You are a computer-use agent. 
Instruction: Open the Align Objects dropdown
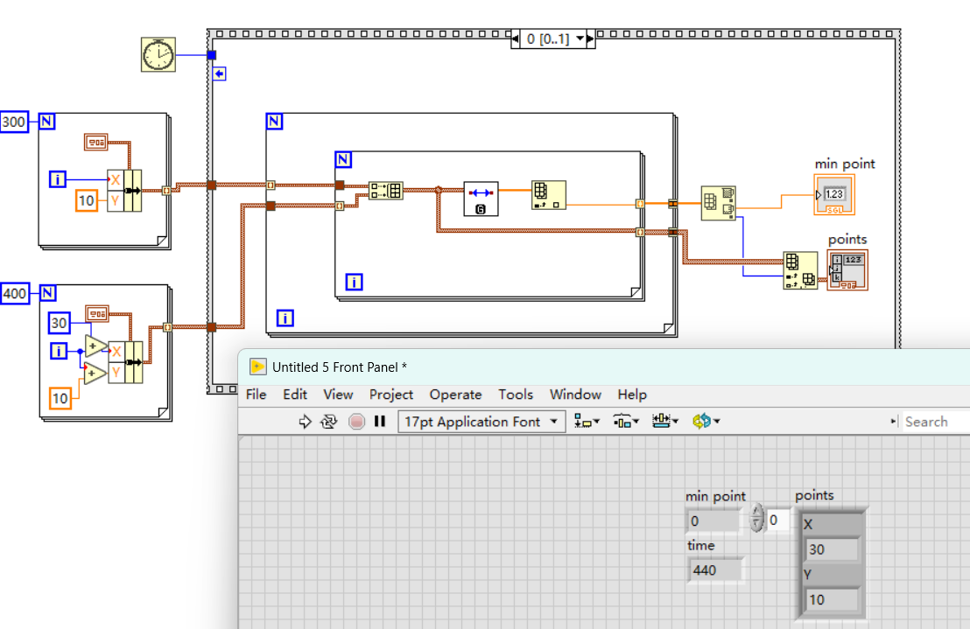pos(587,422)
